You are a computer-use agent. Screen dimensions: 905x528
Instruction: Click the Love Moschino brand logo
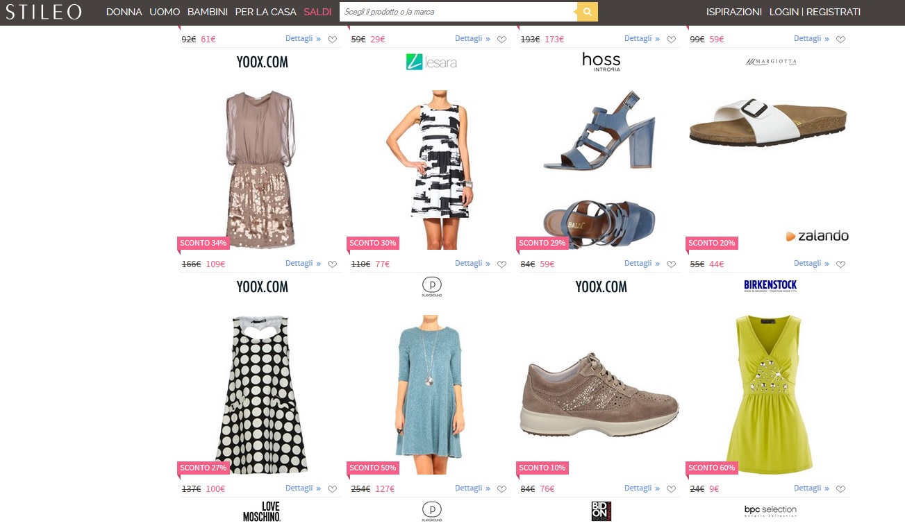[262, 511]
